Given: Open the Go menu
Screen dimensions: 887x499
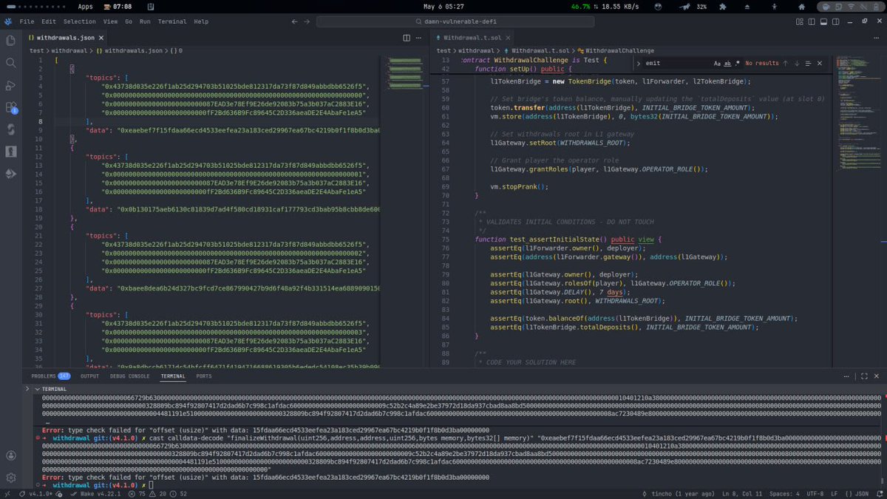Looking at the screenshot, I should coord(129,21).
